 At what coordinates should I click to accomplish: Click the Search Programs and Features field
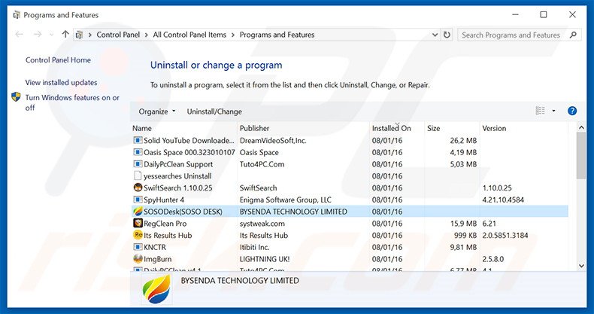(x=520, y=35)
